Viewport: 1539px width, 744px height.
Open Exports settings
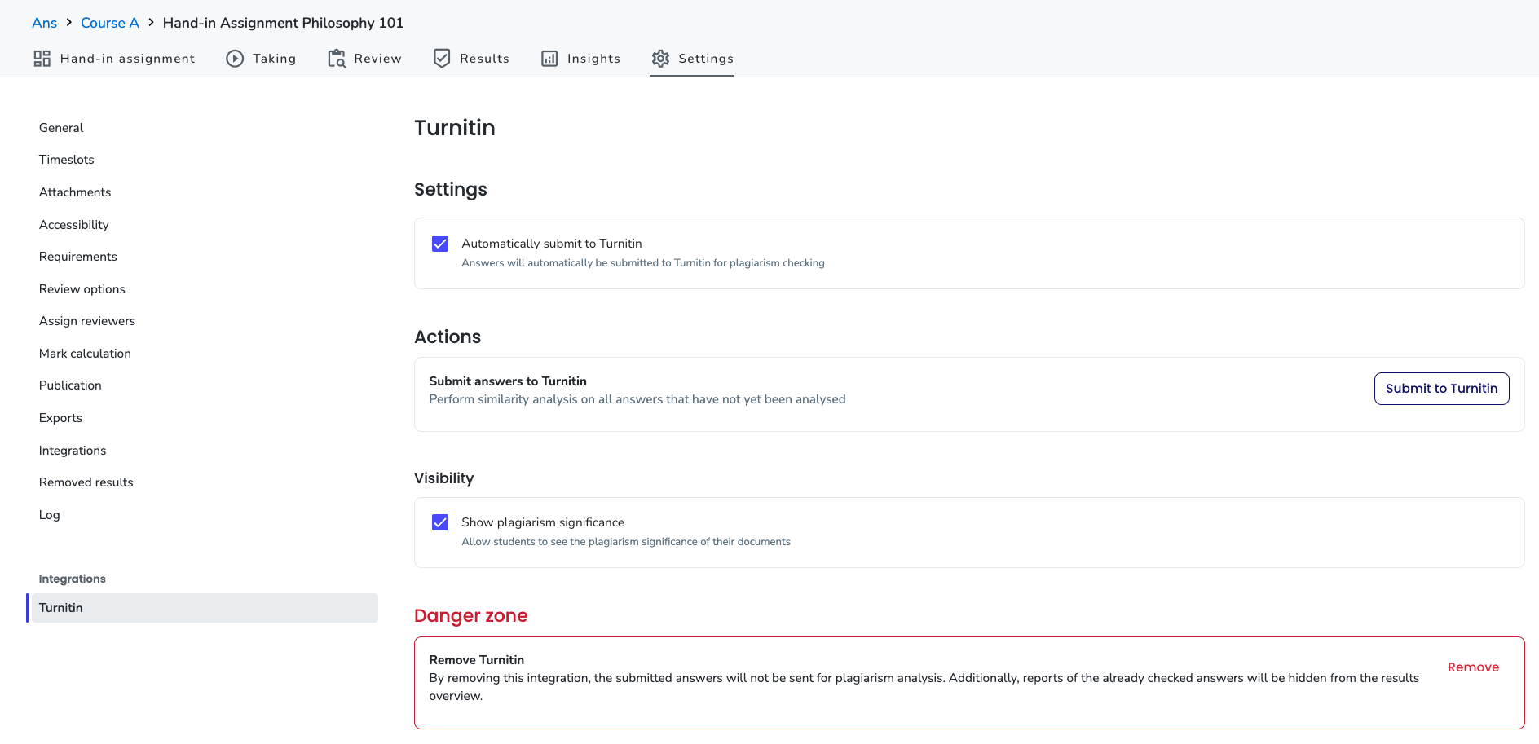pos(61,418)
